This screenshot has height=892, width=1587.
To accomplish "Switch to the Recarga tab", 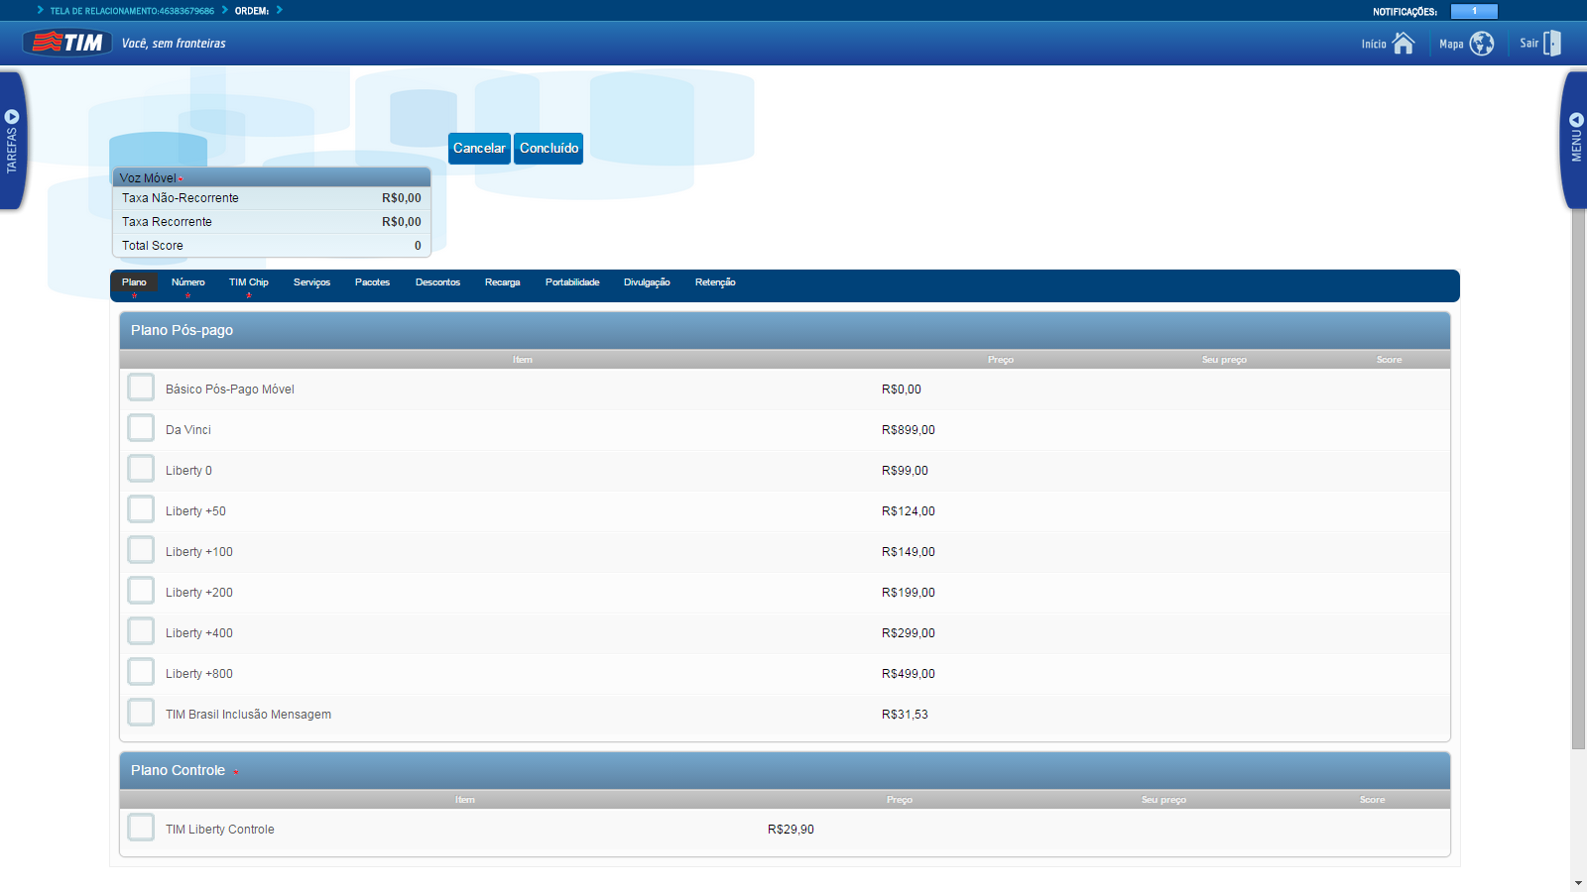I will pyautogui.click(x=502, y=282).
